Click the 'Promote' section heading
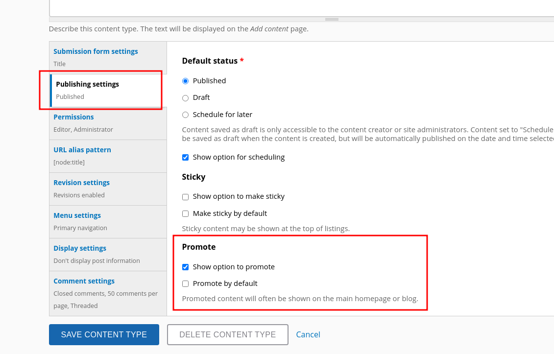Image resolution: width=554 pixels, height=354 pixels. tap(198, 247)
